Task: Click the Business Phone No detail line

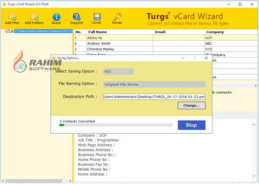Action: (97, 155)
